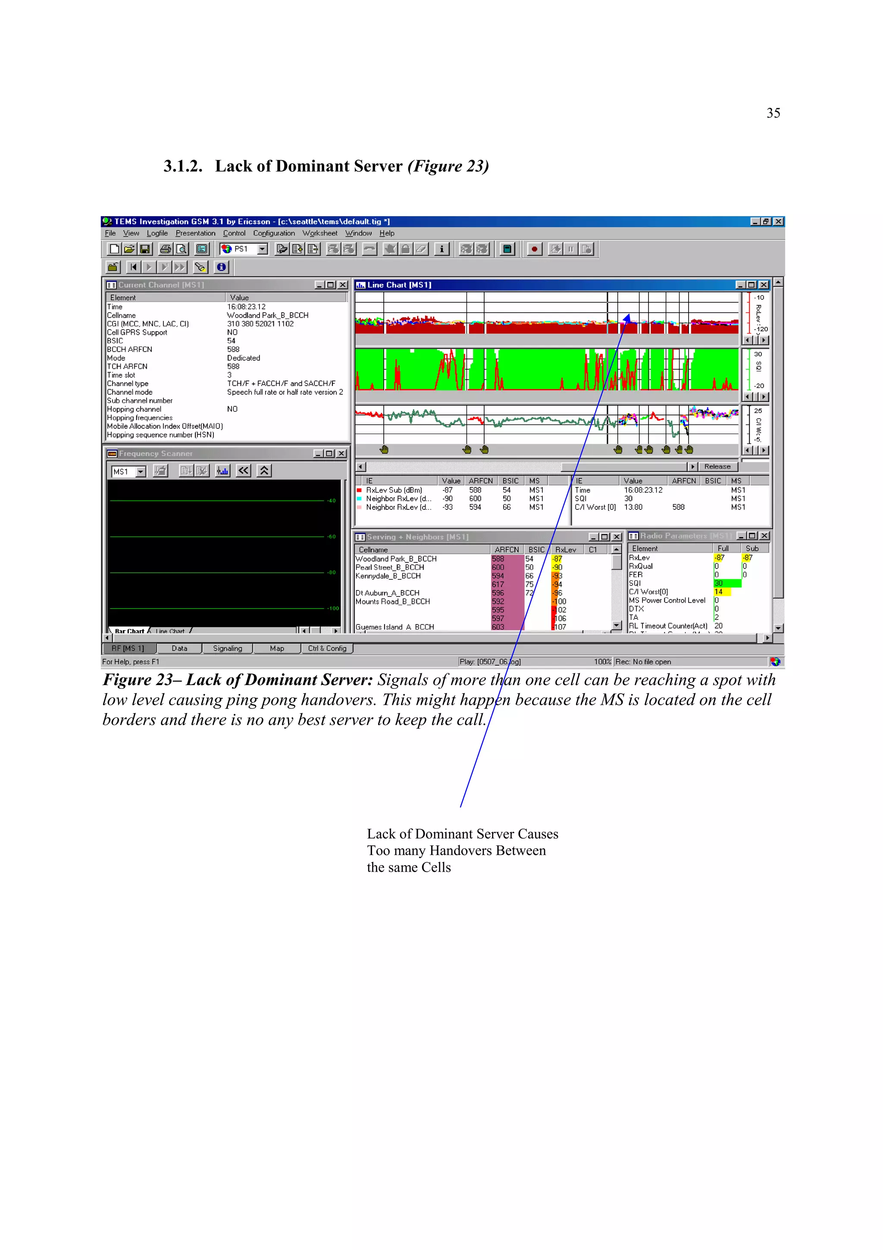
Task: Switch to the Signaling worksheet tab
Action: 227,648
